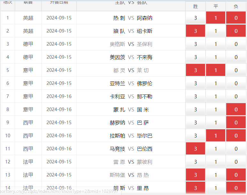Select 胜 (3) for 赫罗纳 VS 巴萨
Image resolution: width=247 pixels, height=195 pixels.
click(195, 123)
